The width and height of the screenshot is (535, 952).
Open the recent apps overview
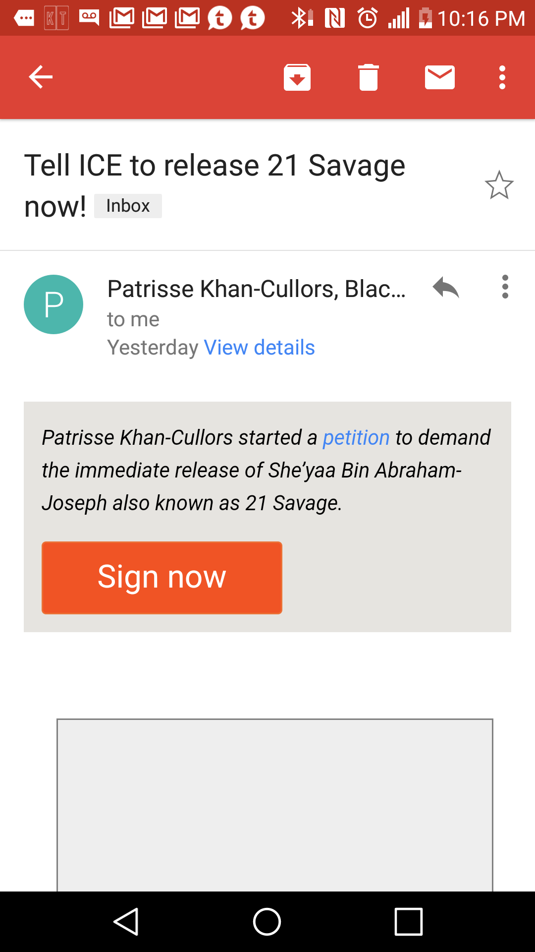409,922
